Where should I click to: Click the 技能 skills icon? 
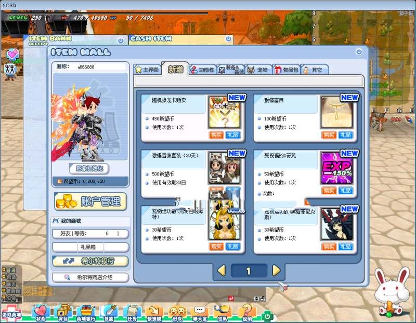coord(110,313)
